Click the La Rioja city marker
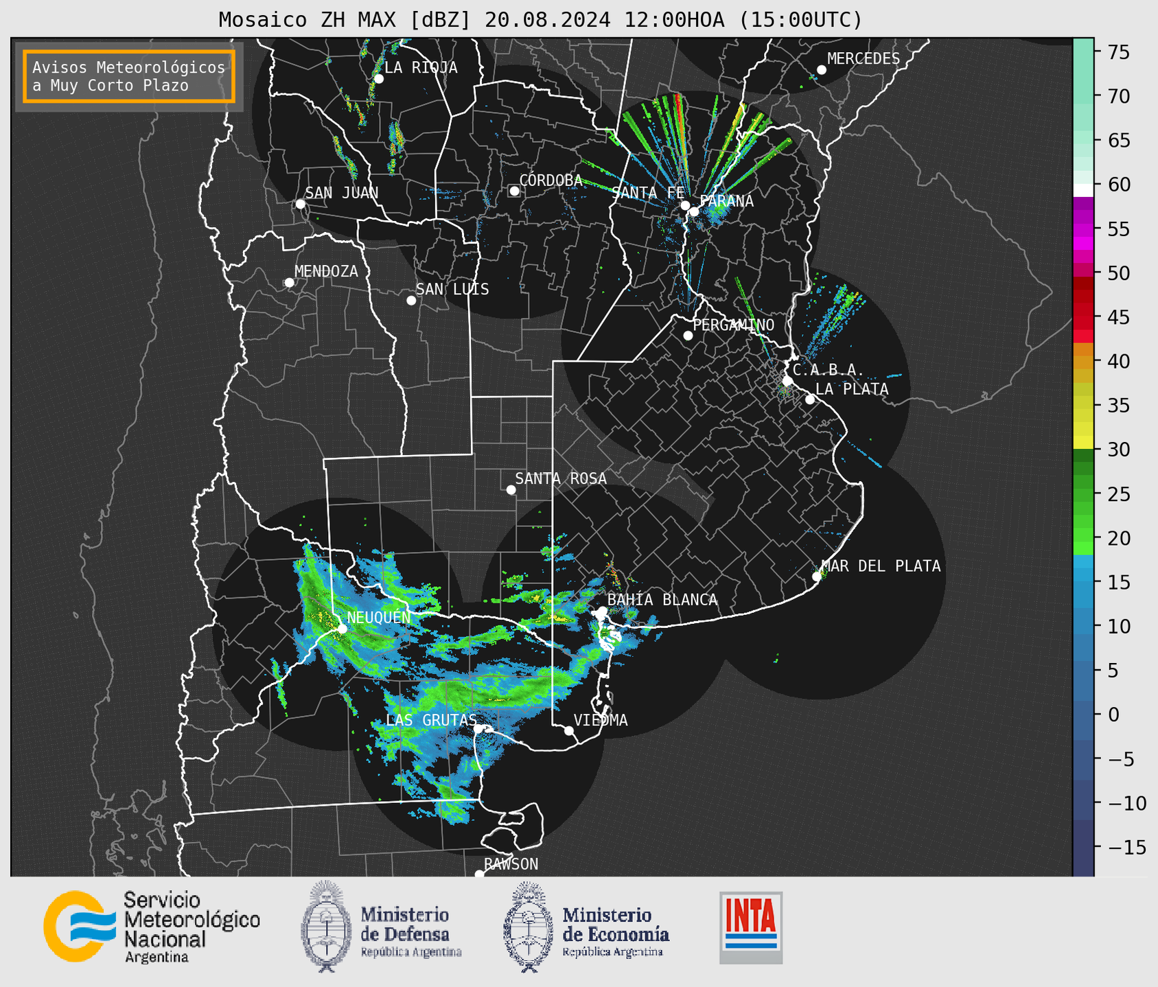This screenshot has height=987, width=1158. [378, 79]
